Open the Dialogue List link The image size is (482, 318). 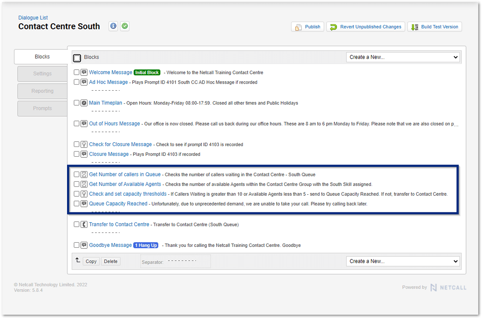(33, 18)
